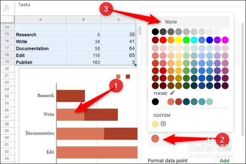Click cell with value 64
Image resolution: width=246 pixels, height=164 pixels.
118,48
